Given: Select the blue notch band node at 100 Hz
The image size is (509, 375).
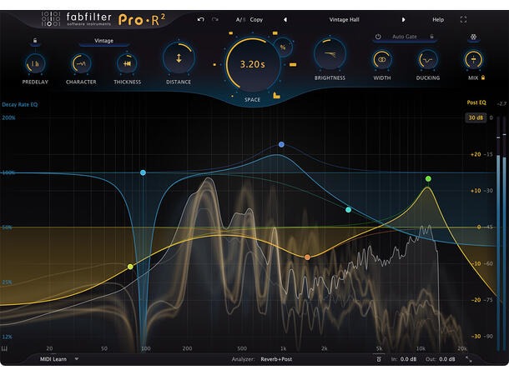Looking at the screenshot, I should click(x=143, y=172).
